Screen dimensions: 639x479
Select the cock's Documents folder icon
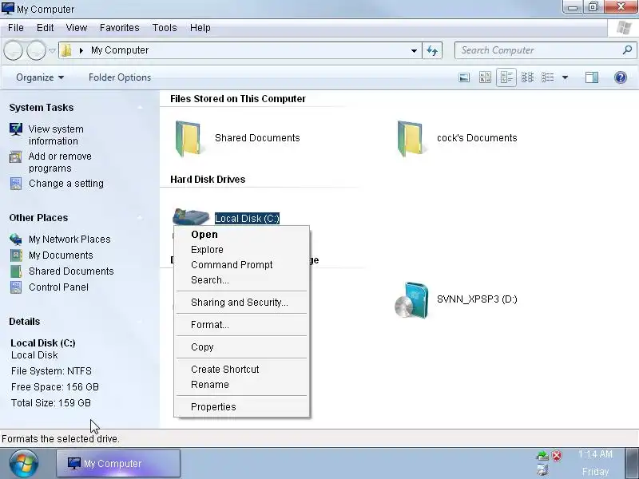point(410,138)
